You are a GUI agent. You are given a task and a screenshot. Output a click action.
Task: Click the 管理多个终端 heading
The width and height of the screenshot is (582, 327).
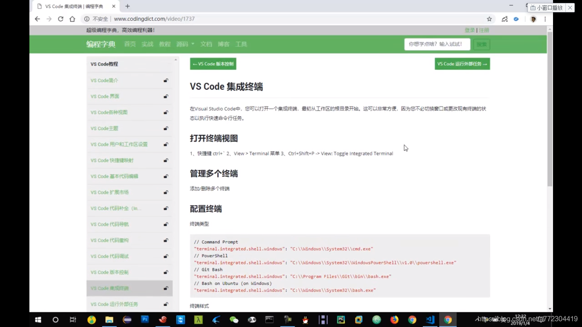pos(214,174)
